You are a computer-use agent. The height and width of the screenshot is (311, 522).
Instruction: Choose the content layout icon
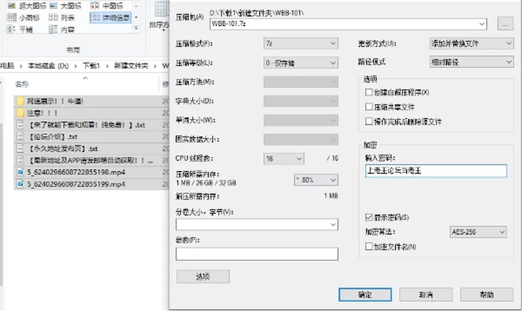[x=53, y=29]
